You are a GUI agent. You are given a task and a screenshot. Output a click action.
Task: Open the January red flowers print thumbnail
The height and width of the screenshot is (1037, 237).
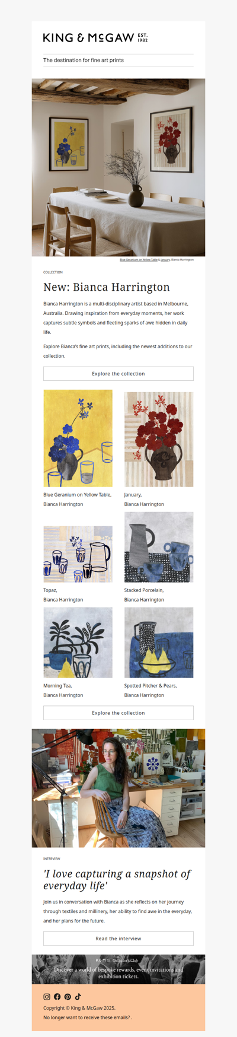[159, 440]
